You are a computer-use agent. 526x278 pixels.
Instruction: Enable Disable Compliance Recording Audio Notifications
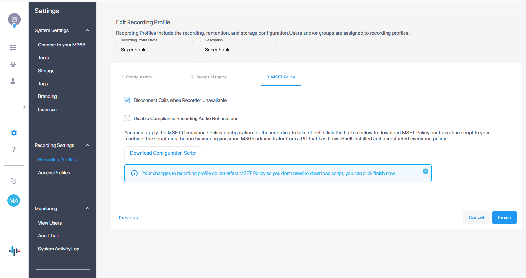click(127, 118)
